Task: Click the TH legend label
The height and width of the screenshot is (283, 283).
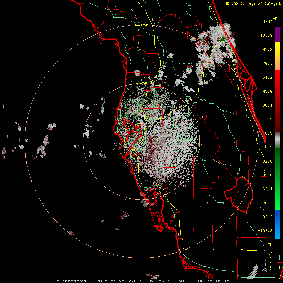Action: pyautogui.click(x=270, y=245)
